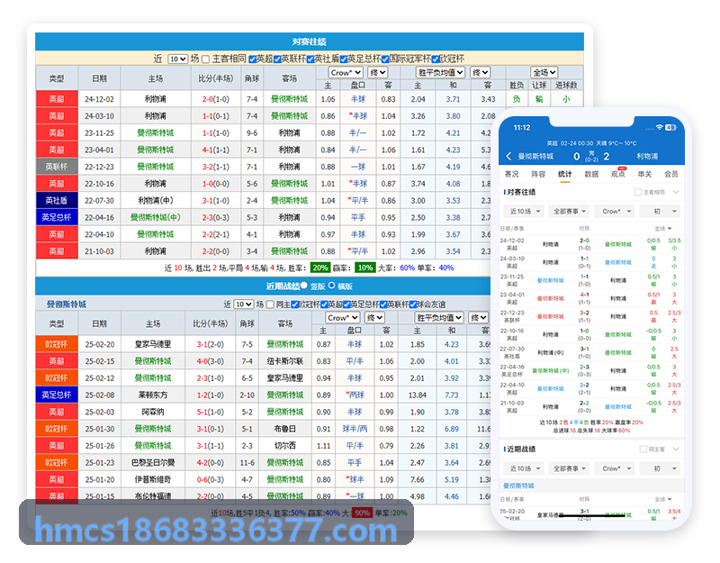Image resolution: width=720 pixels, height=563 pixels.
Task: Click the 曼彻斯特城 heading above 近期战绩 table
Action: click(x=66, y=304)
